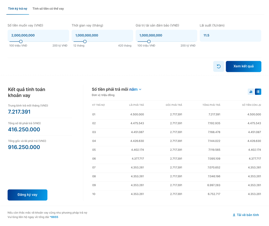Call hotline link *6655
Screen dimensions: 269x226
pos(54,217)
